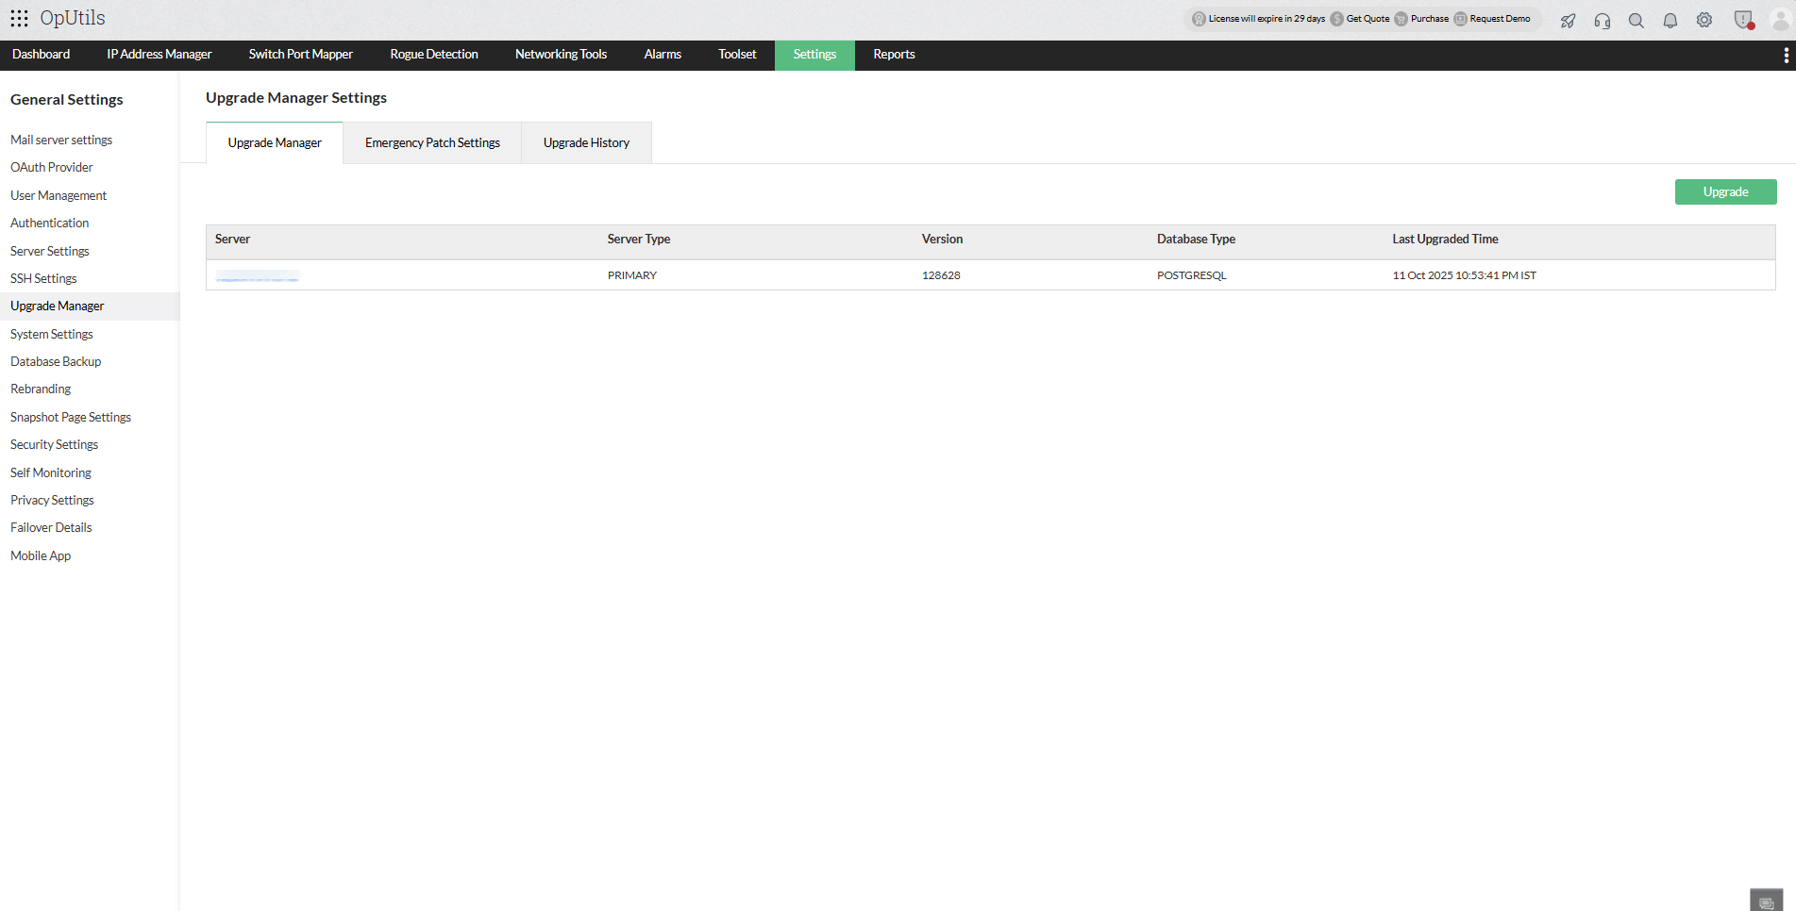The width and height of the screenshot is (1796, 911).
Task: Open SSH Settings
Action: click(x=43, y=279)
